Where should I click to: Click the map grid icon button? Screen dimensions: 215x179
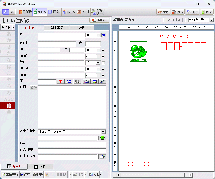pos(95,81)
